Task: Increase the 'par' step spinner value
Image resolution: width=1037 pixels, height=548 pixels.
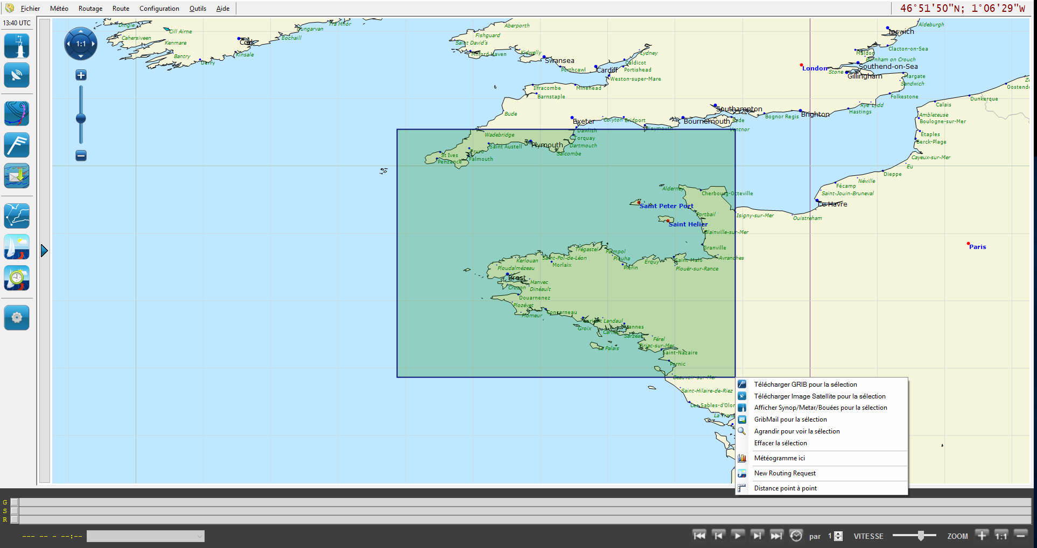Action: tap(838, 533)
